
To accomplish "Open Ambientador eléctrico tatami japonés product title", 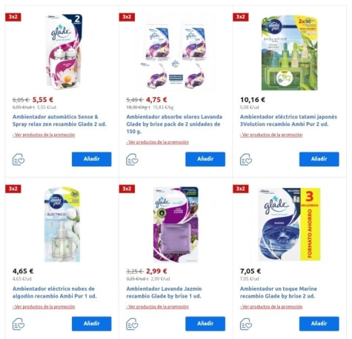I will coord(288,121).
